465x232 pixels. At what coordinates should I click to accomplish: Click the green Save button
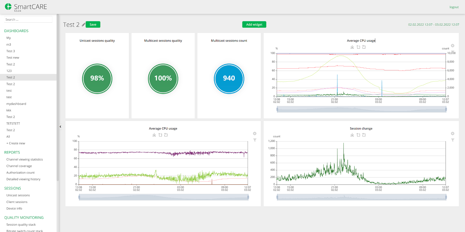[x=93, y=25]
